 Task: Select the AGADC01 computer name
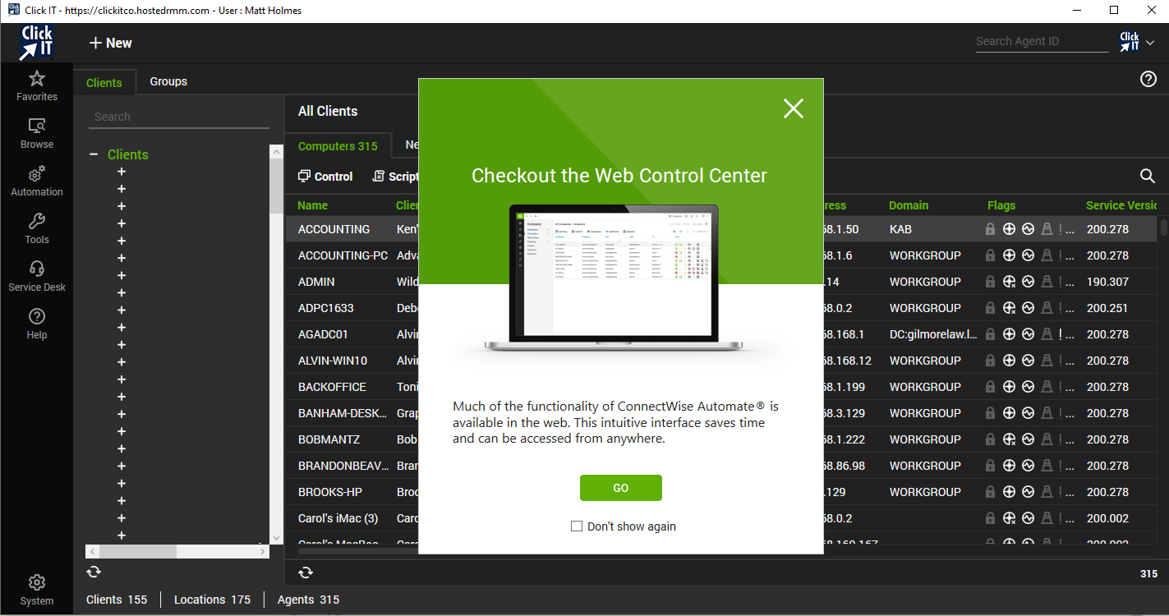click(323, 334)
